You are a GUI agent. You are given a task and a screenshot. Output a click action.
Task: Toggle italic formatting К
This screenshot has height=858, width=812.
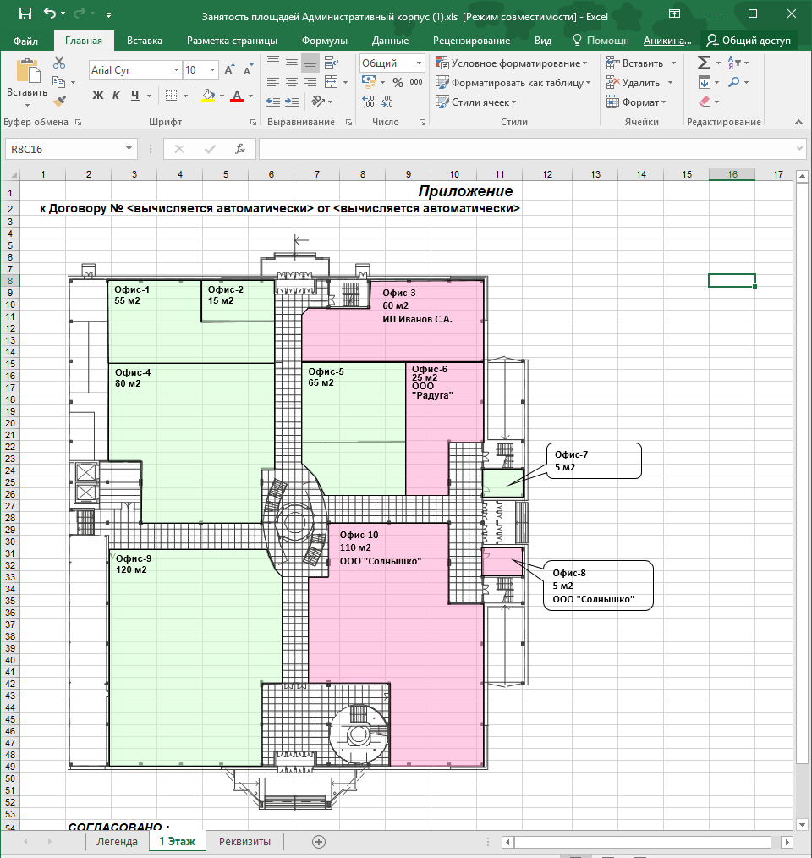(x=116, y=96)
